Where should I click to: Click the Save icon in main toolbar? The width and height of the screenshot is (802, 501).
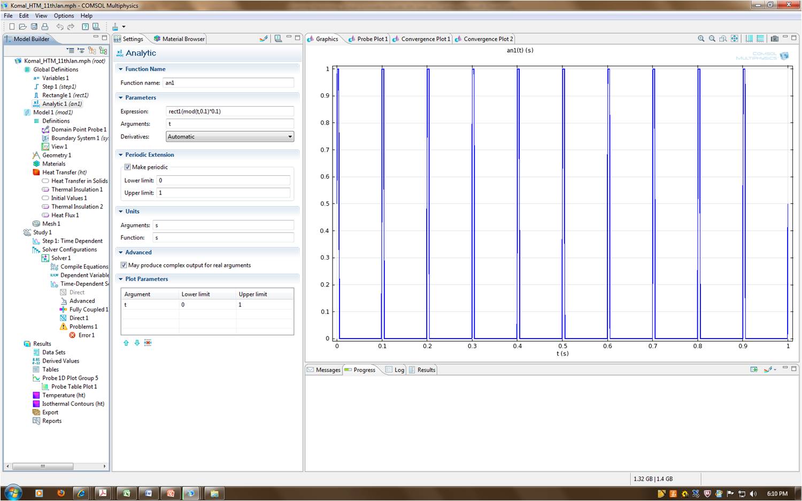pos(34,26)
